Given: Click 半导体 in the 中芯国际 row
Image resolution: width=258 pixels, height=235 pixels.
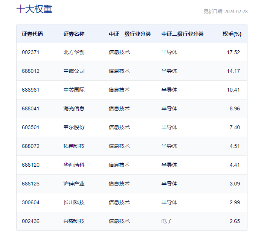Looking at the screenshot, I should [169, 90].
